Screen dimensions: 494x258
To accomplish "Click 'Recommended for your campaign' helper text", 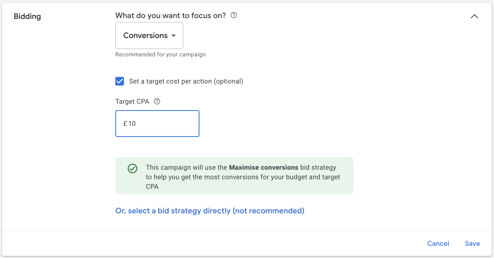I will pyautogui.click(x=160, y=55).
